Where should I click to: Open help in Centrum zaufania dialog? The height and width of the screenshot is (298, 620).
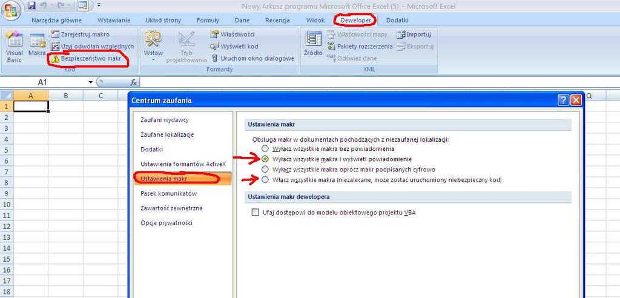point(564,100)
